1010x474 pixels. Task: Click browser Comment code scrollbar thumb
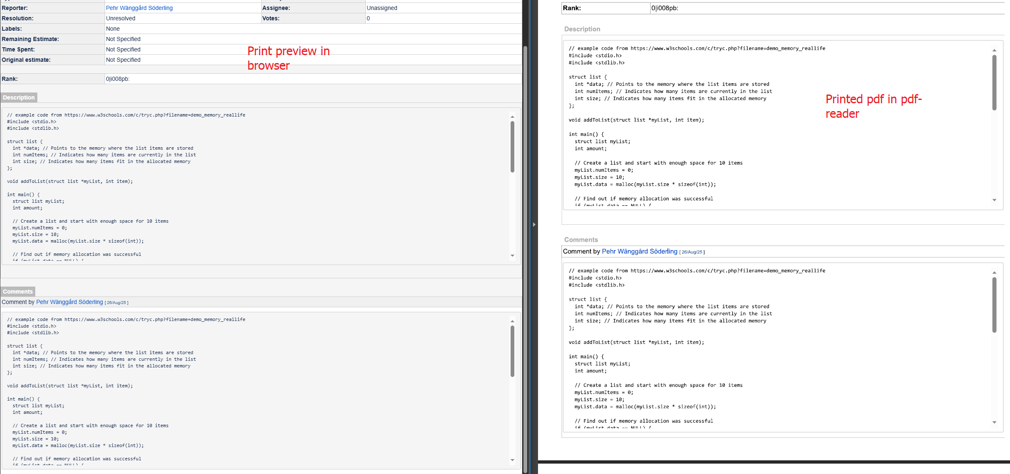512,351
